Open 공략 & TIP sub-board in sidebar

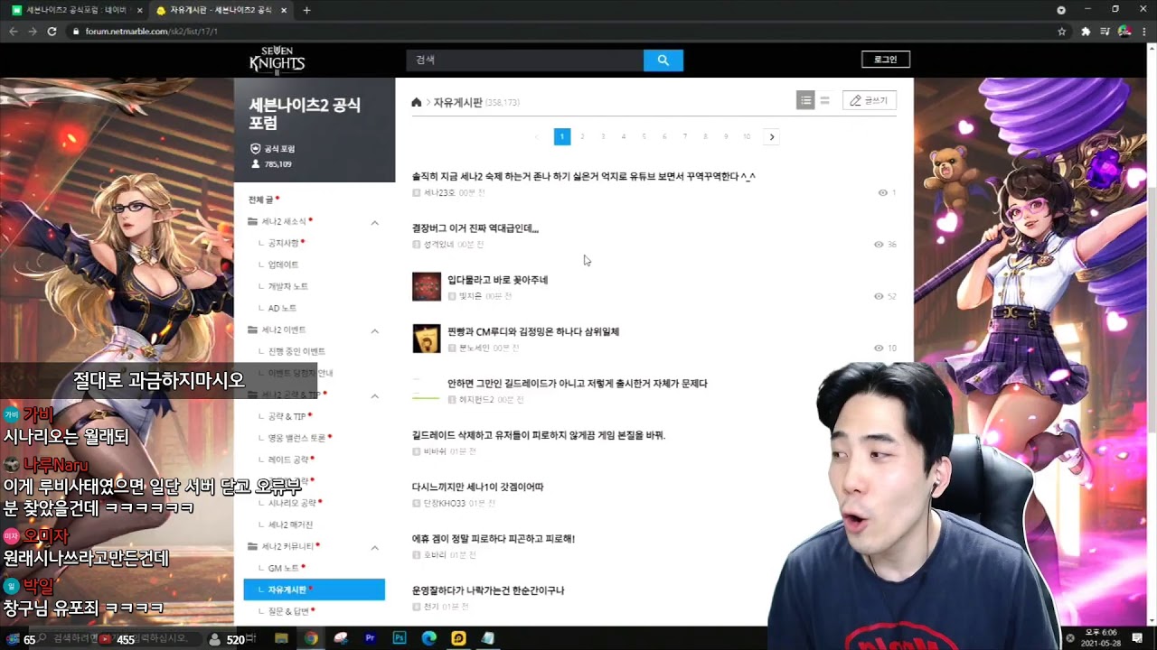click(x=287, y=416)
